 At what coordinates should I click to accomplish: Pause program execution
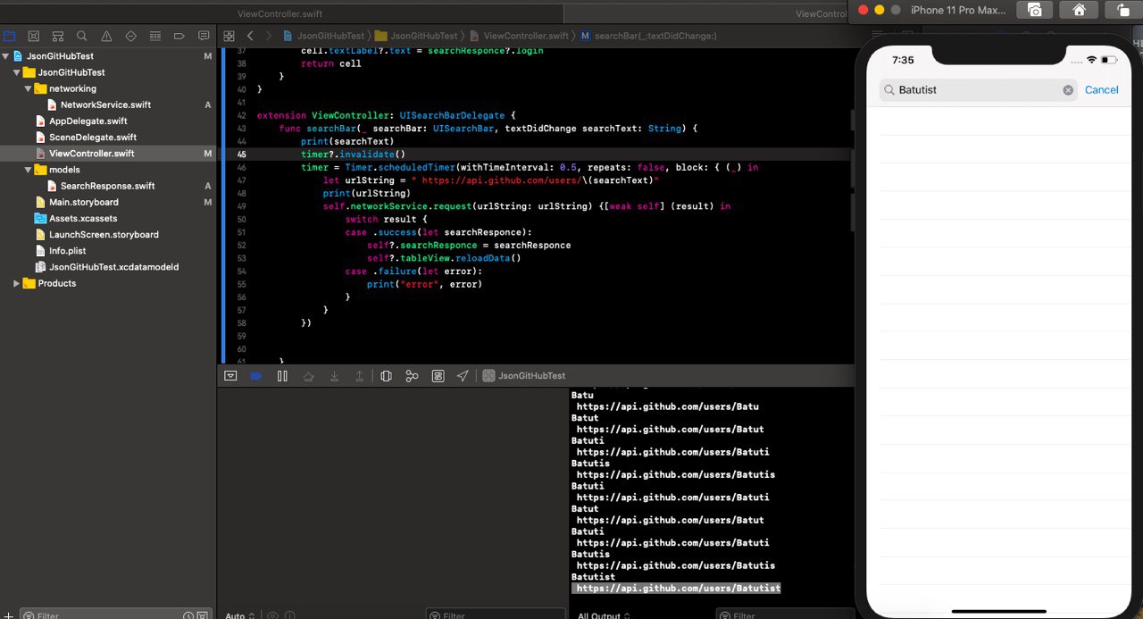click(x=282, y=376)
